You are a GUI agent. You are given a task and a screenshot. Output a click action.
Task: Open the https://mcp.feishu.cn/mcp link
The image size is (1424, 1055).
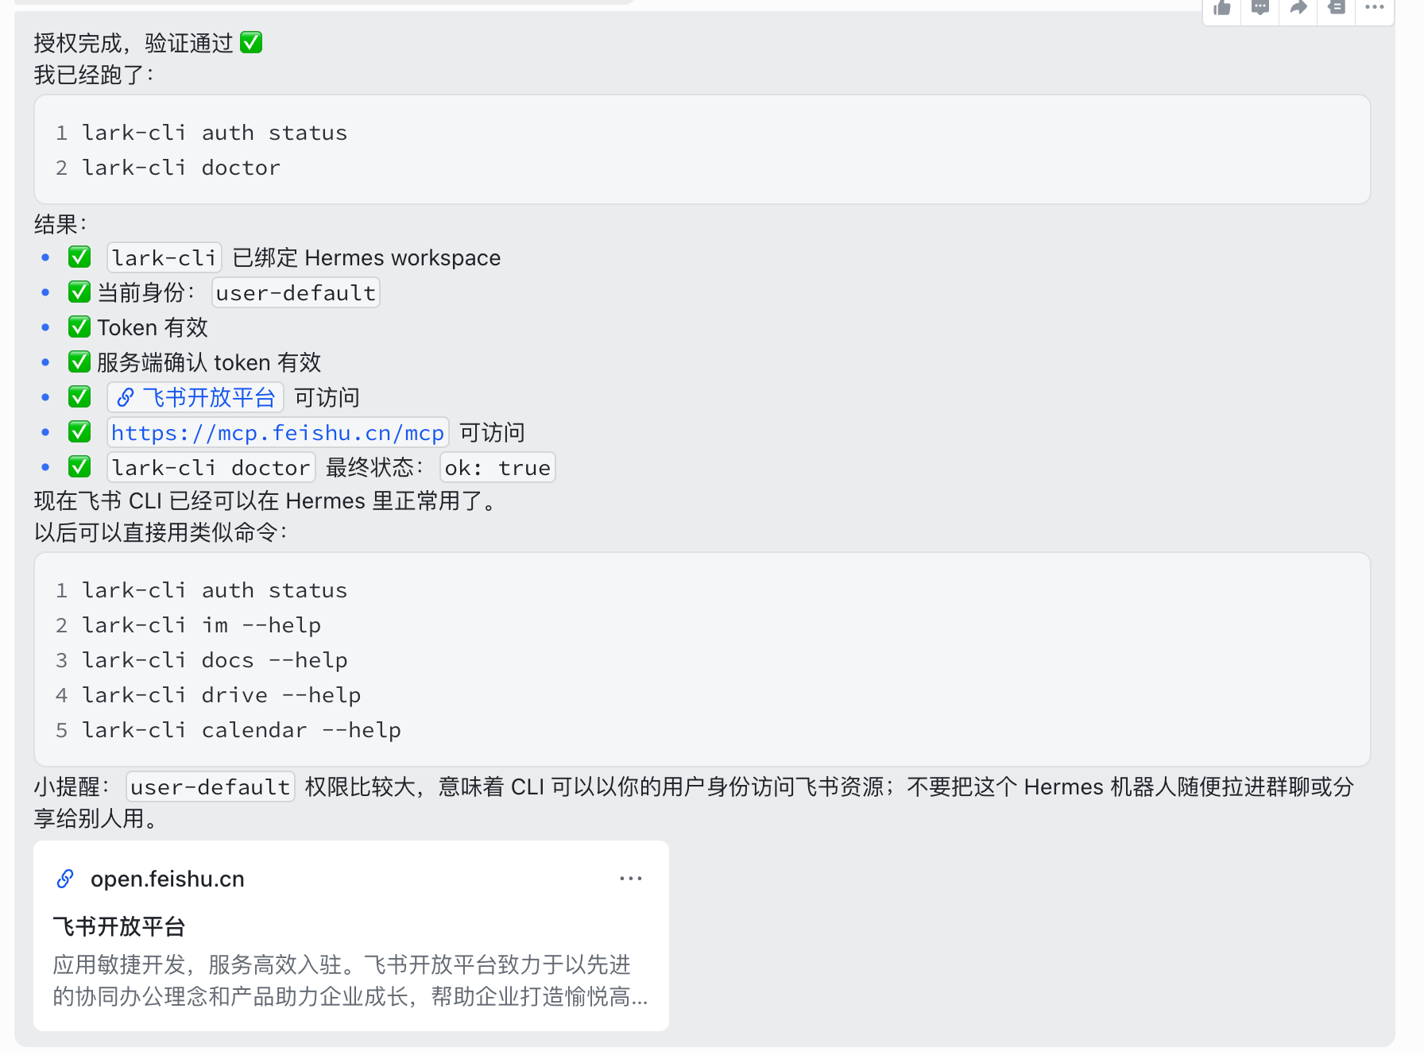click(x=277, y=432)
